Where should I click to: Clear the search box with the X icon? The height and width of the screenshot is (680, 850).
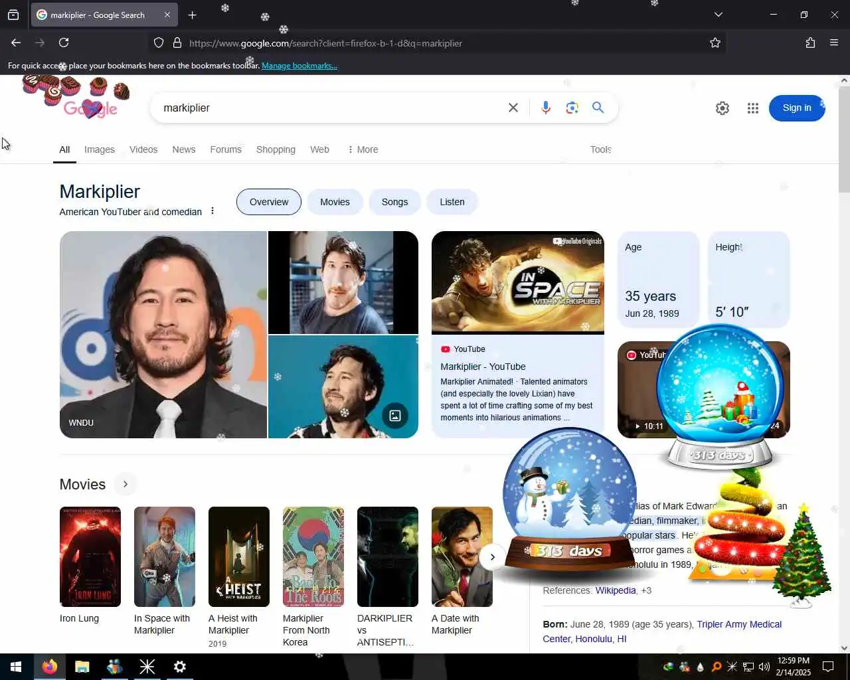click(x=513, y=108)
